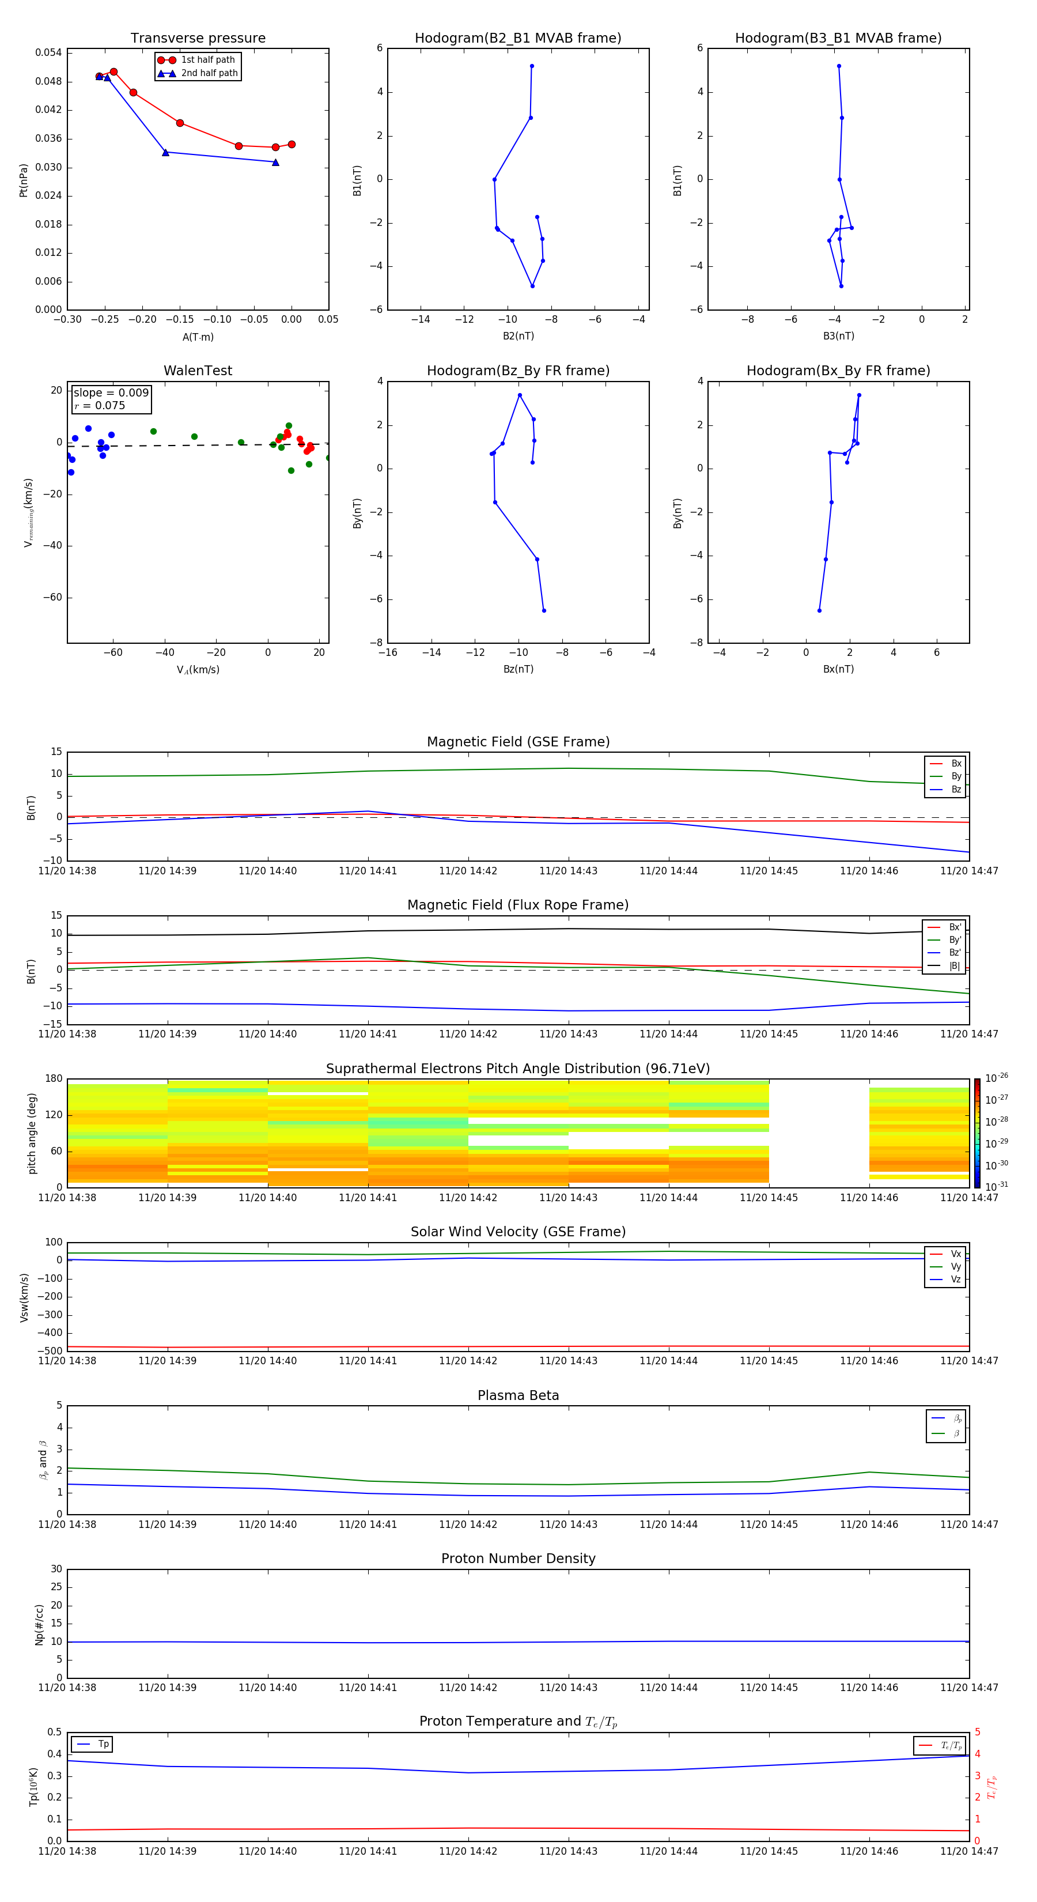
Task: Click the 'Magnetic Field (GSE Frame)' title
Action: pos(518,742)
